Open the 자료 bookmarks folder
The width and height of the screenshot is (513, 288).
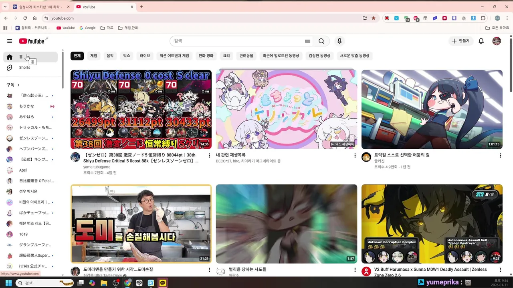[107, 28]
